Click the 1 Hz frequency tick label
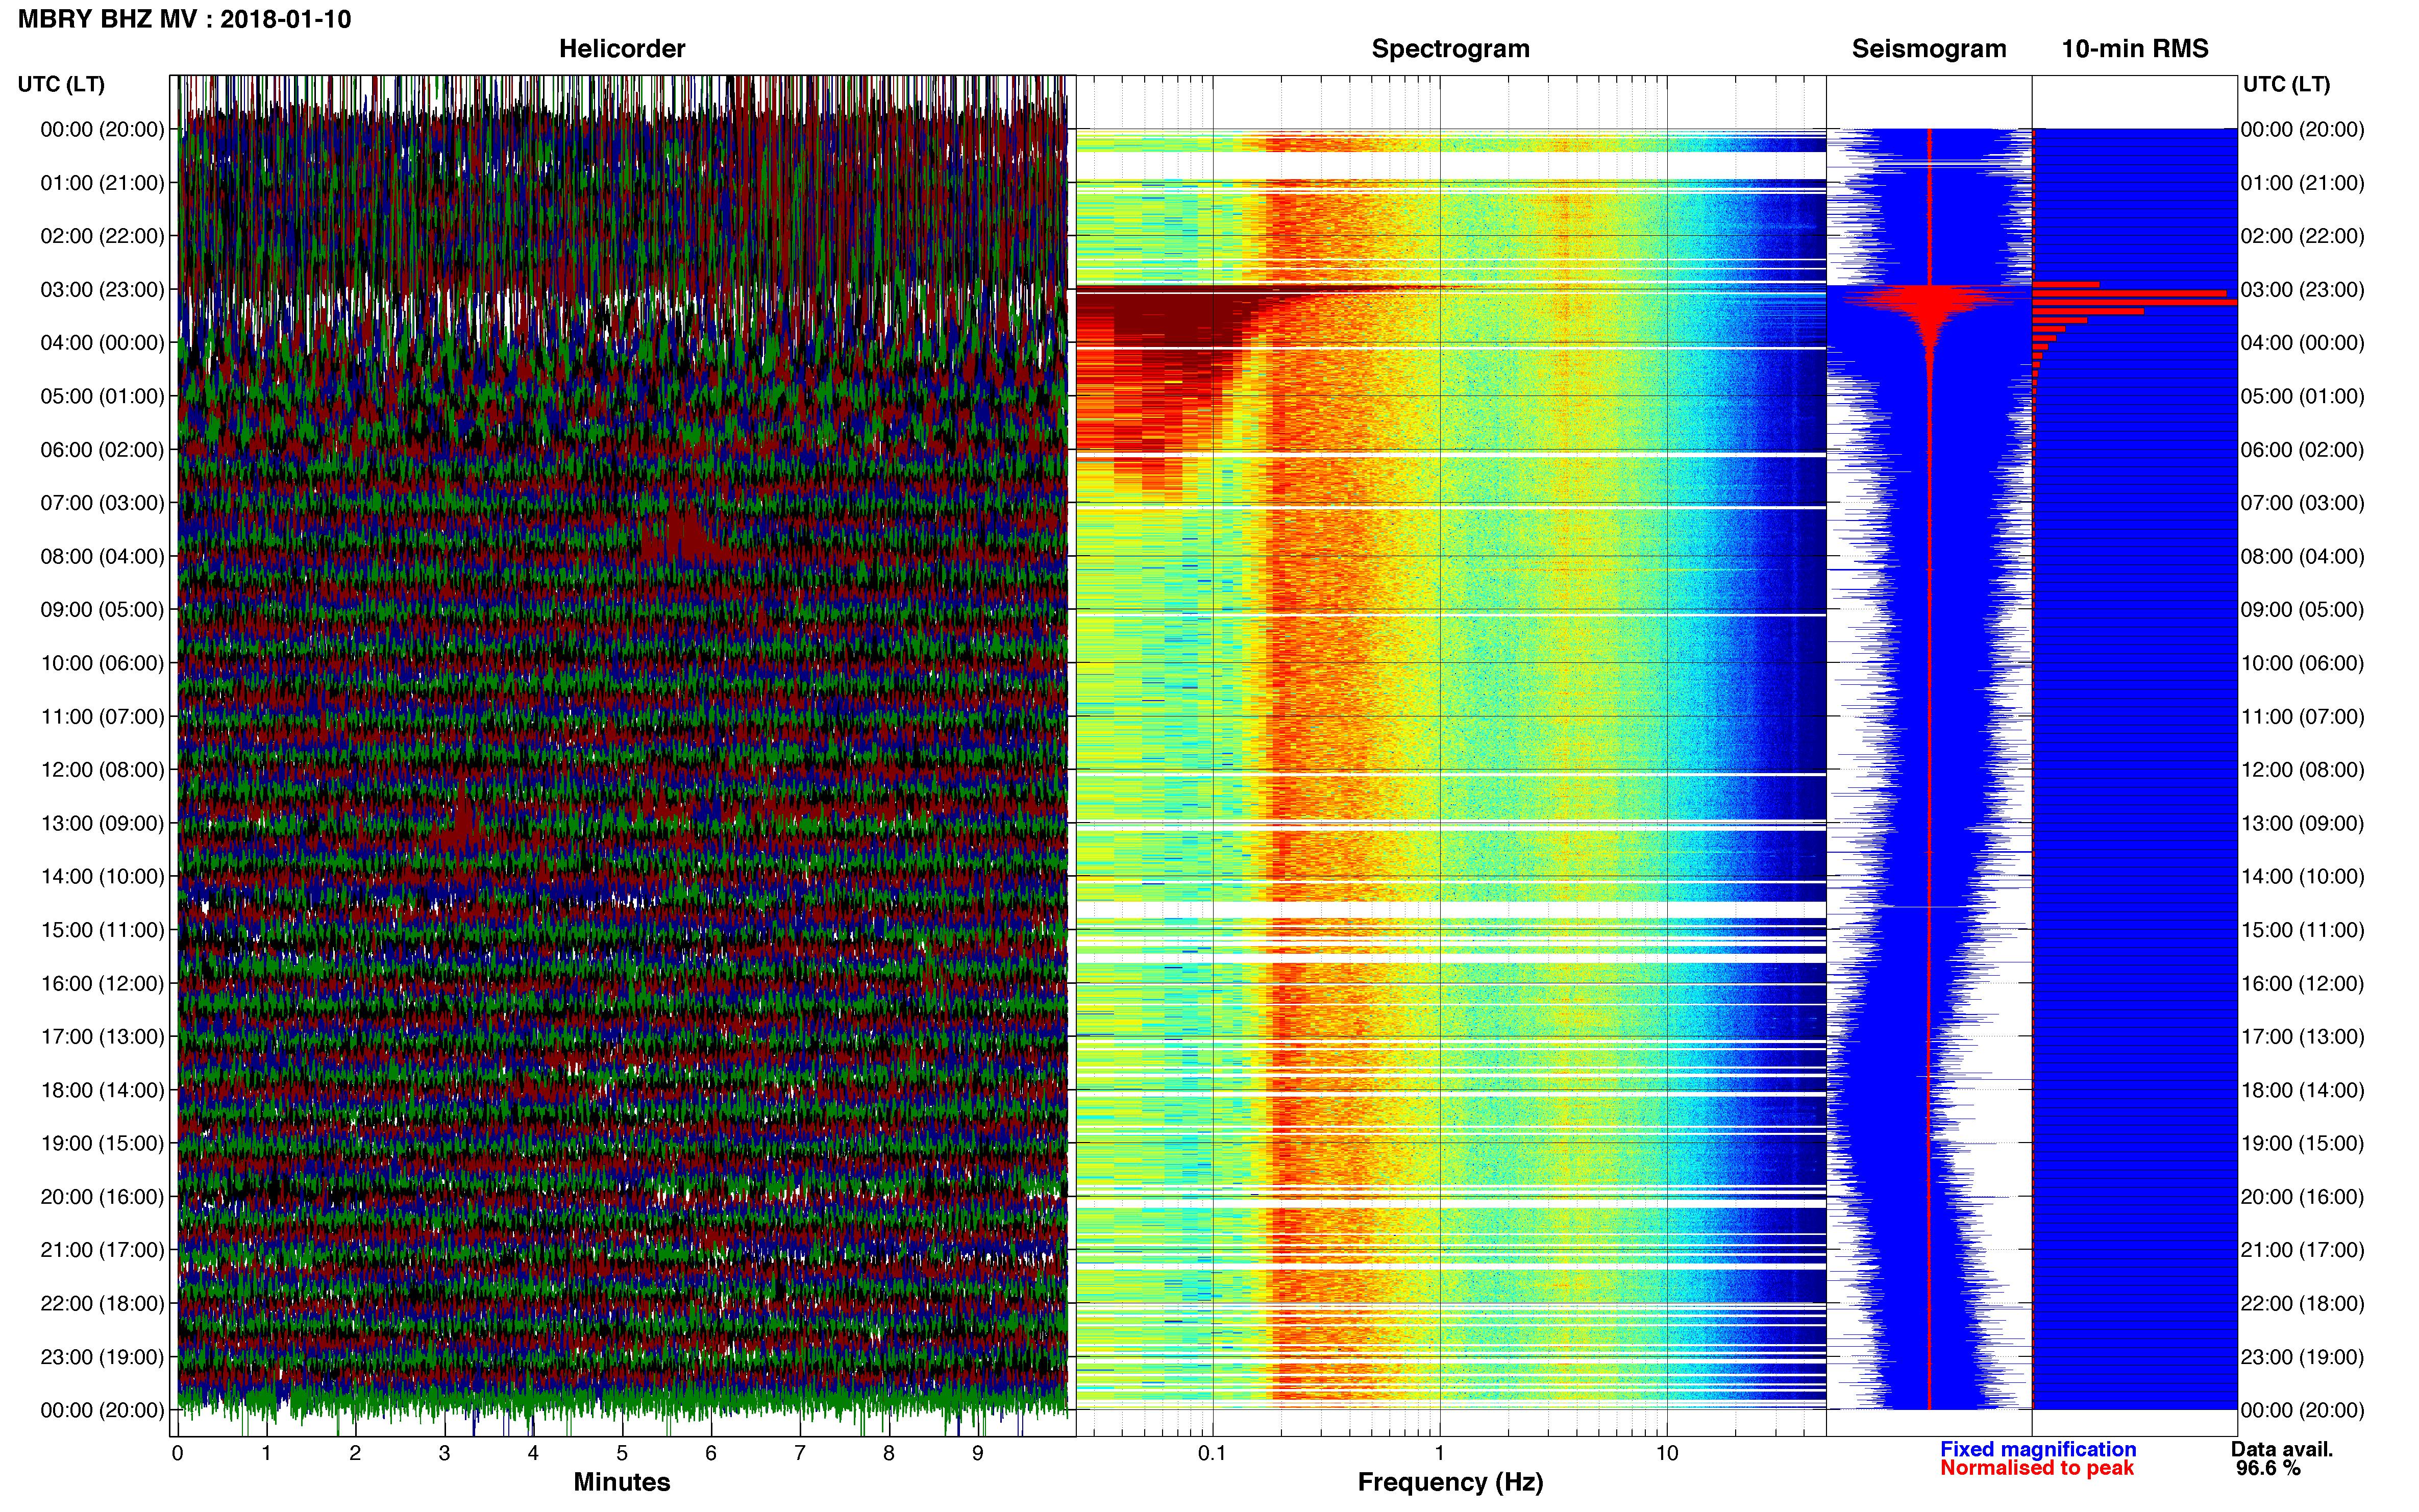Image resolution: width=2419 pixels, height=1512 pixels. 1440,1454
